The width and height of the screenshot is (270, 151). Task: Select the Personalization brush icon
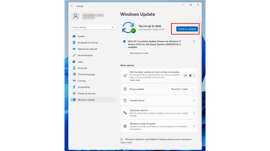[x=74, y=55]
